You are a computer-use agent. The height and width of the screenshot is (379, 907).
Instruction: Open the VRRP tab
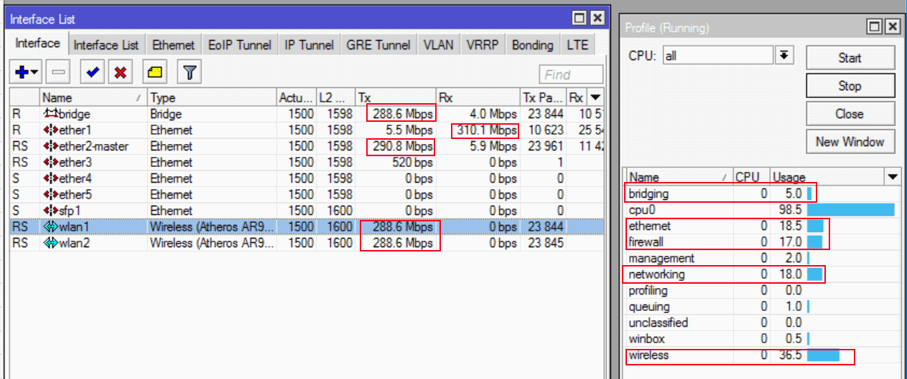coord(483,44)
